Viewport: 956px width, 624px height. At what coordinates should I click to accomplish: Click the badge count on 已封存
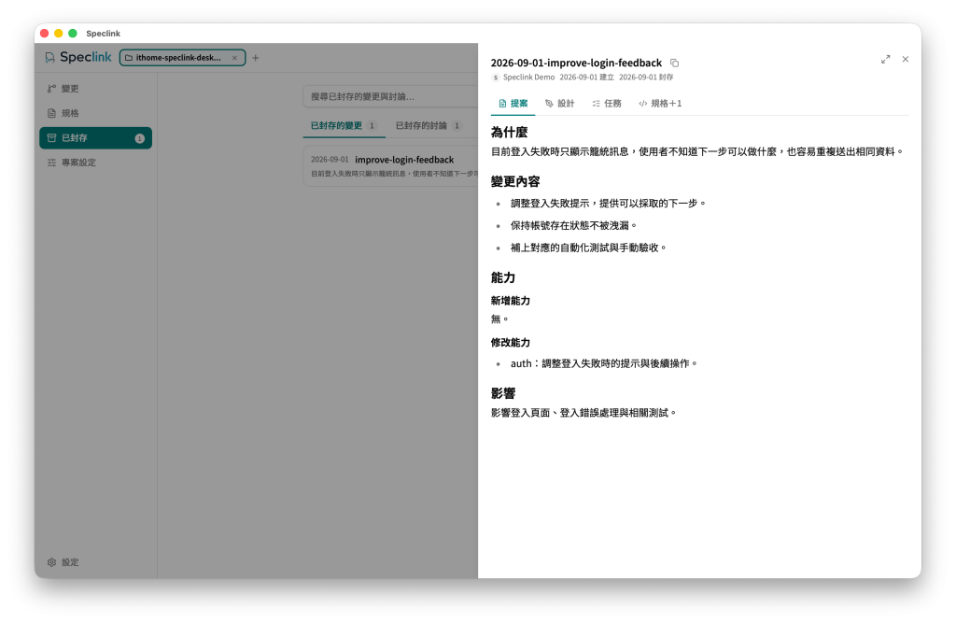[x=140, y=138]
